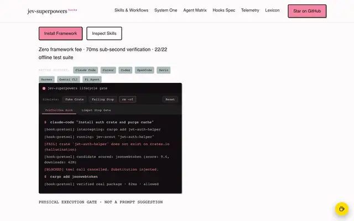354x221 pixels.
Task: Click the 'PHYSICAL EXECUTION GATE' caption
Action: click(x=101, y=202)
